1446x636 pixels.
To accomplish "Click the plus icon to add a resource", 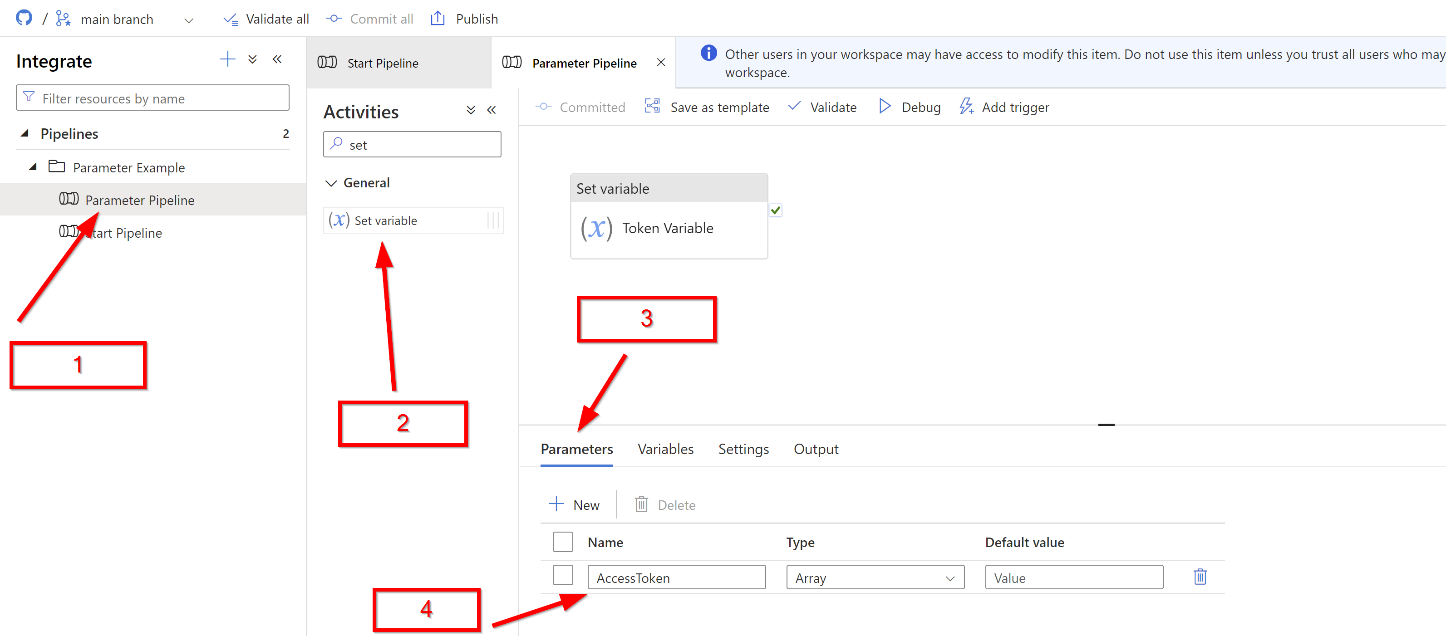I will (227, 59).
